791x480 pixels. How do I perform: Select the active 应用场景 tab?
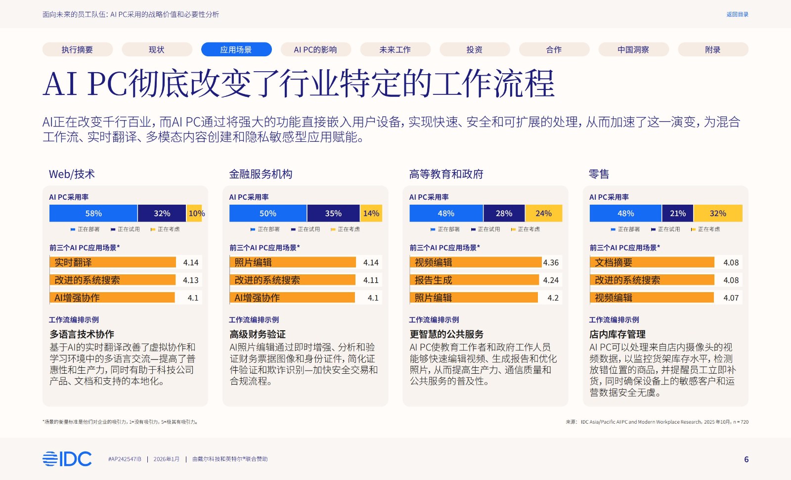point(236,49)
